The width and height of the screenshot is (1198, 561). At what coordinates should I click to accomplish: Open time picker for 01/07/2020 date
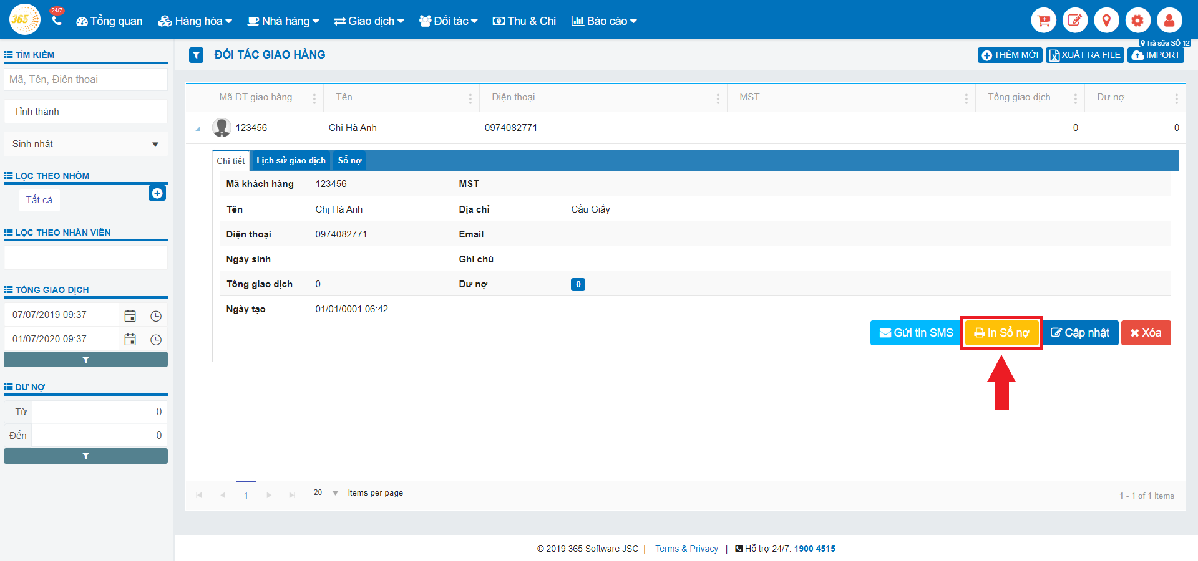(156, 340)
